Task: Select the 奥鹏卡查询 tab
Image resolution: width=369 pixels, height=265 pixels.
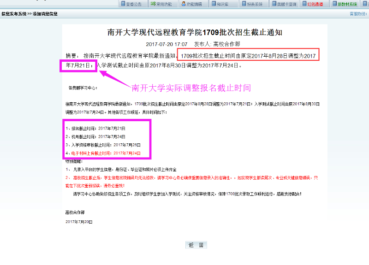Action: tap(284, 4)
